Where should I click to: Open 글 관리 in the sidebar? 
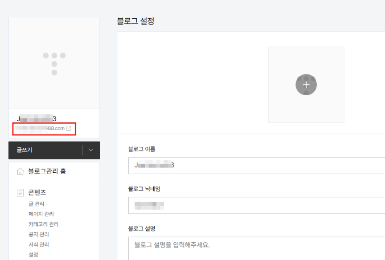36,204
